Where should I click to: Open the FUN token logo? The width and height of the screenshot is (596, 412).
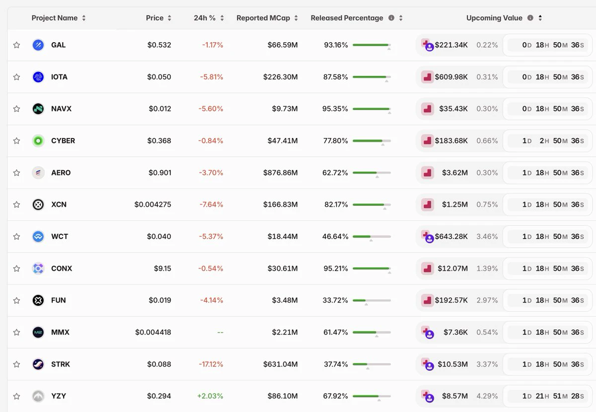pos(38,300)
